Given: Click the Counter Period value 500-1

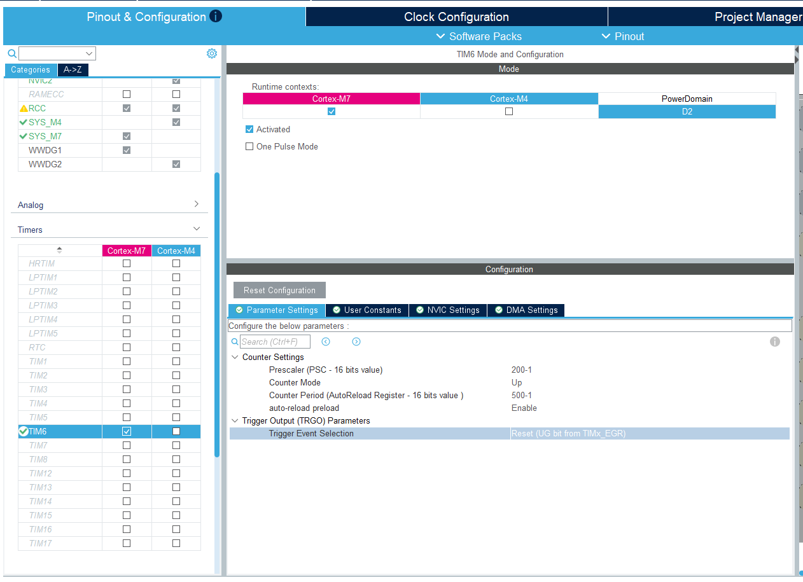Looking at the screenshot, I should 522,395.
